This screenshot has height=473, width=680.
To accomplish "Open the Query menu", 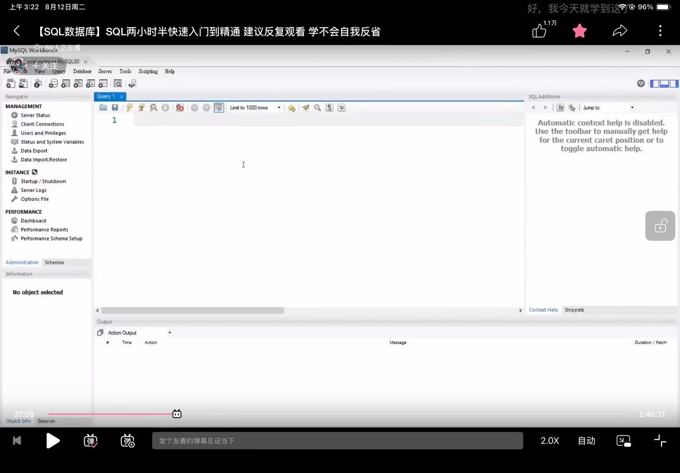I will click(59, 71).
